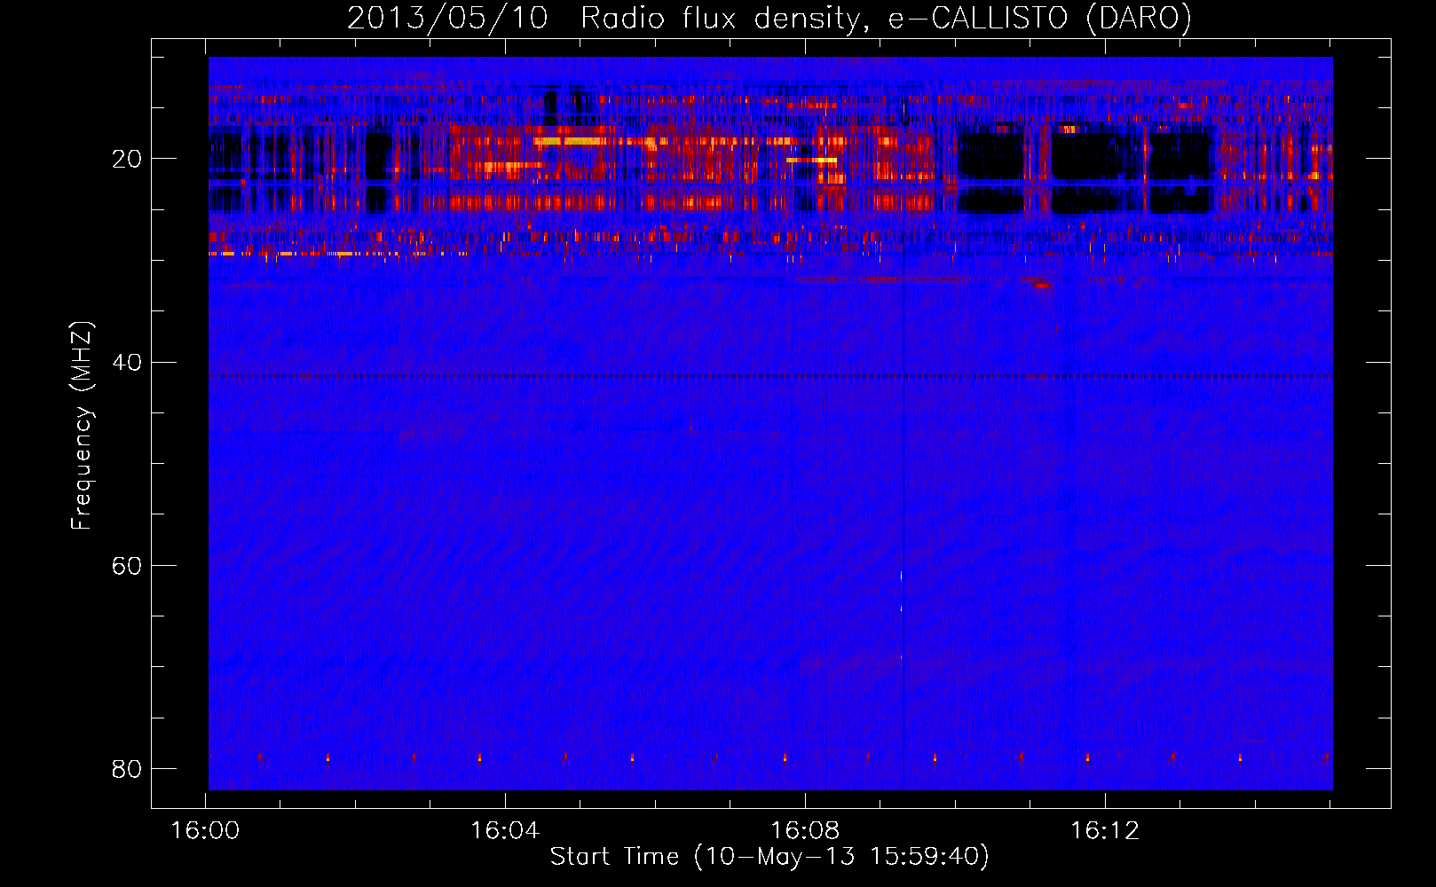This screenshot has height=887, width=1436.
Task: Click the 60 MHz frequency tick label
Action: click(x=127, y=565)
